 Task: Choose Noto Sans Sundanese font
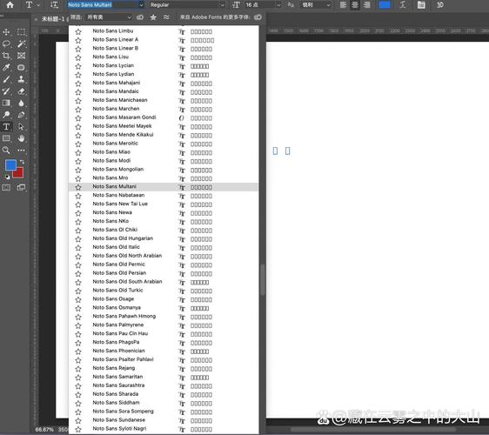[164, 420]
